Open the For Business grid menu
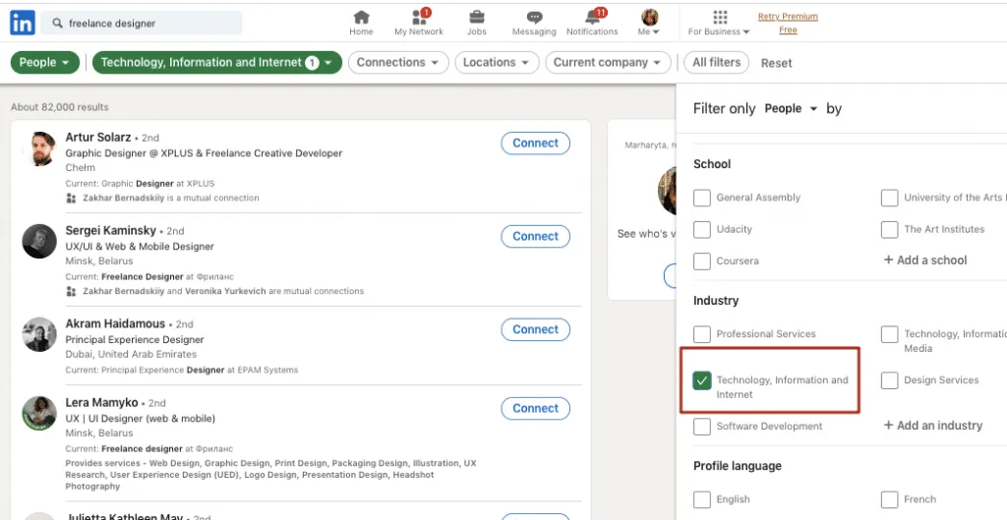Image resolution: width=1007 pixels, height=520 pixels. 719,23
